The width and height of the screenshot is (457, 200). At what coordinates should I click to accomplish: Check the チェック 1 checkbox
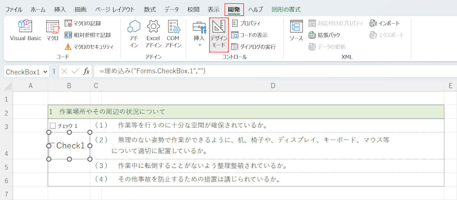click(53, 126)
